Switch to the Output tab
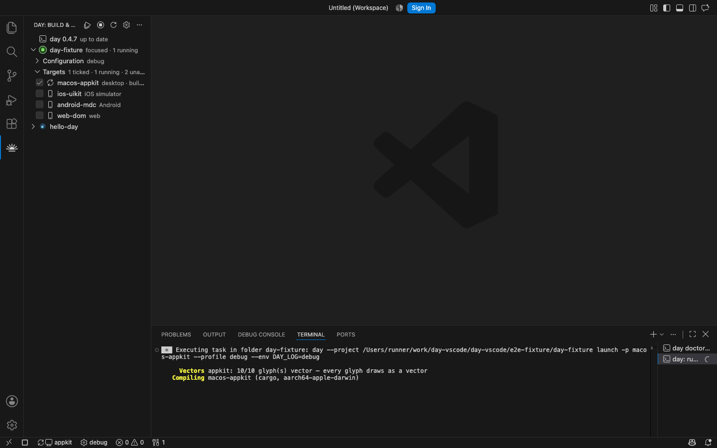The height and width of the screenshot is (448, 717). (215, 335)
